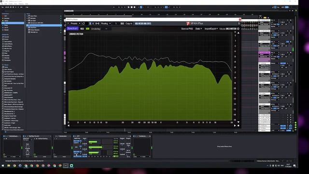Click the Drop Audio Effects Here area
This screenshot has height=174, width=309.
click(224, 146)
